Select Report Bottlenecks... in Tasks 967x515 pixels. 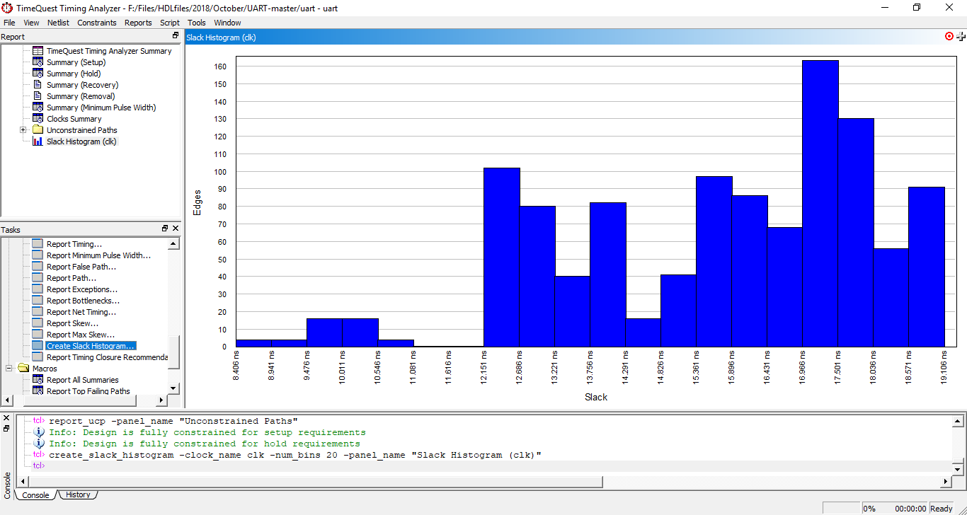point(83,301)
